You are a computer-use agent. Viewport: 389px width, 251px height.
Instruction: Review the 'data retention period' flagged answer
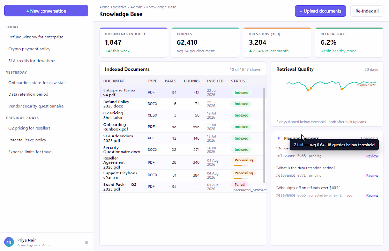click(372, 176)
